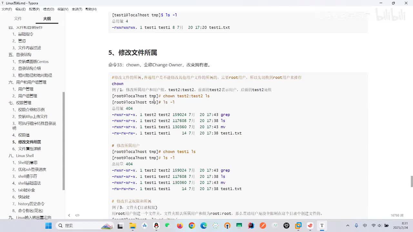Open Firefox from the taskbar
Screen dimensions: 413x232
180,226
